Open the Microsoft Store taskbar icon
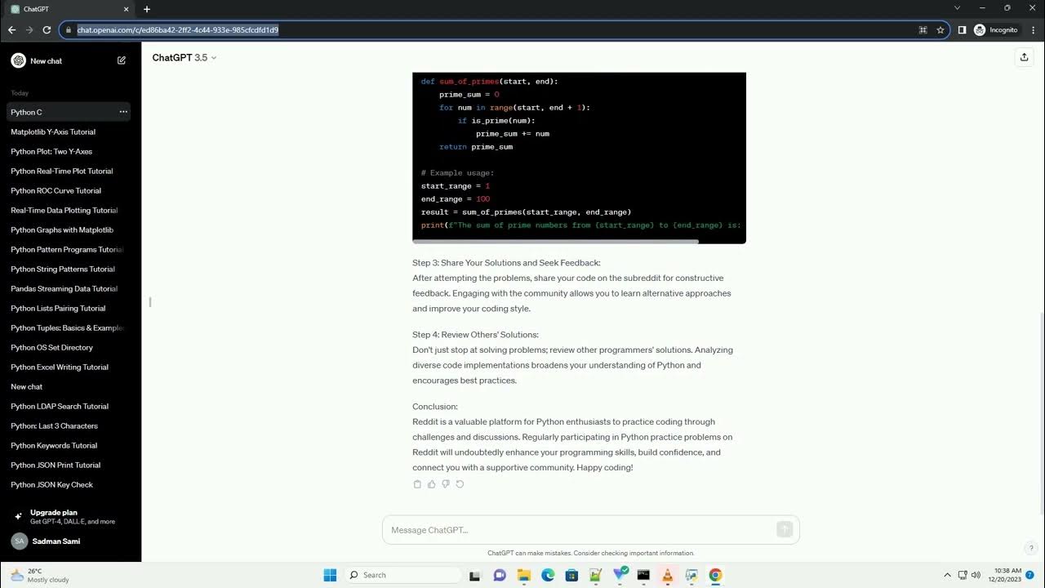 click(x=571, y=575)
